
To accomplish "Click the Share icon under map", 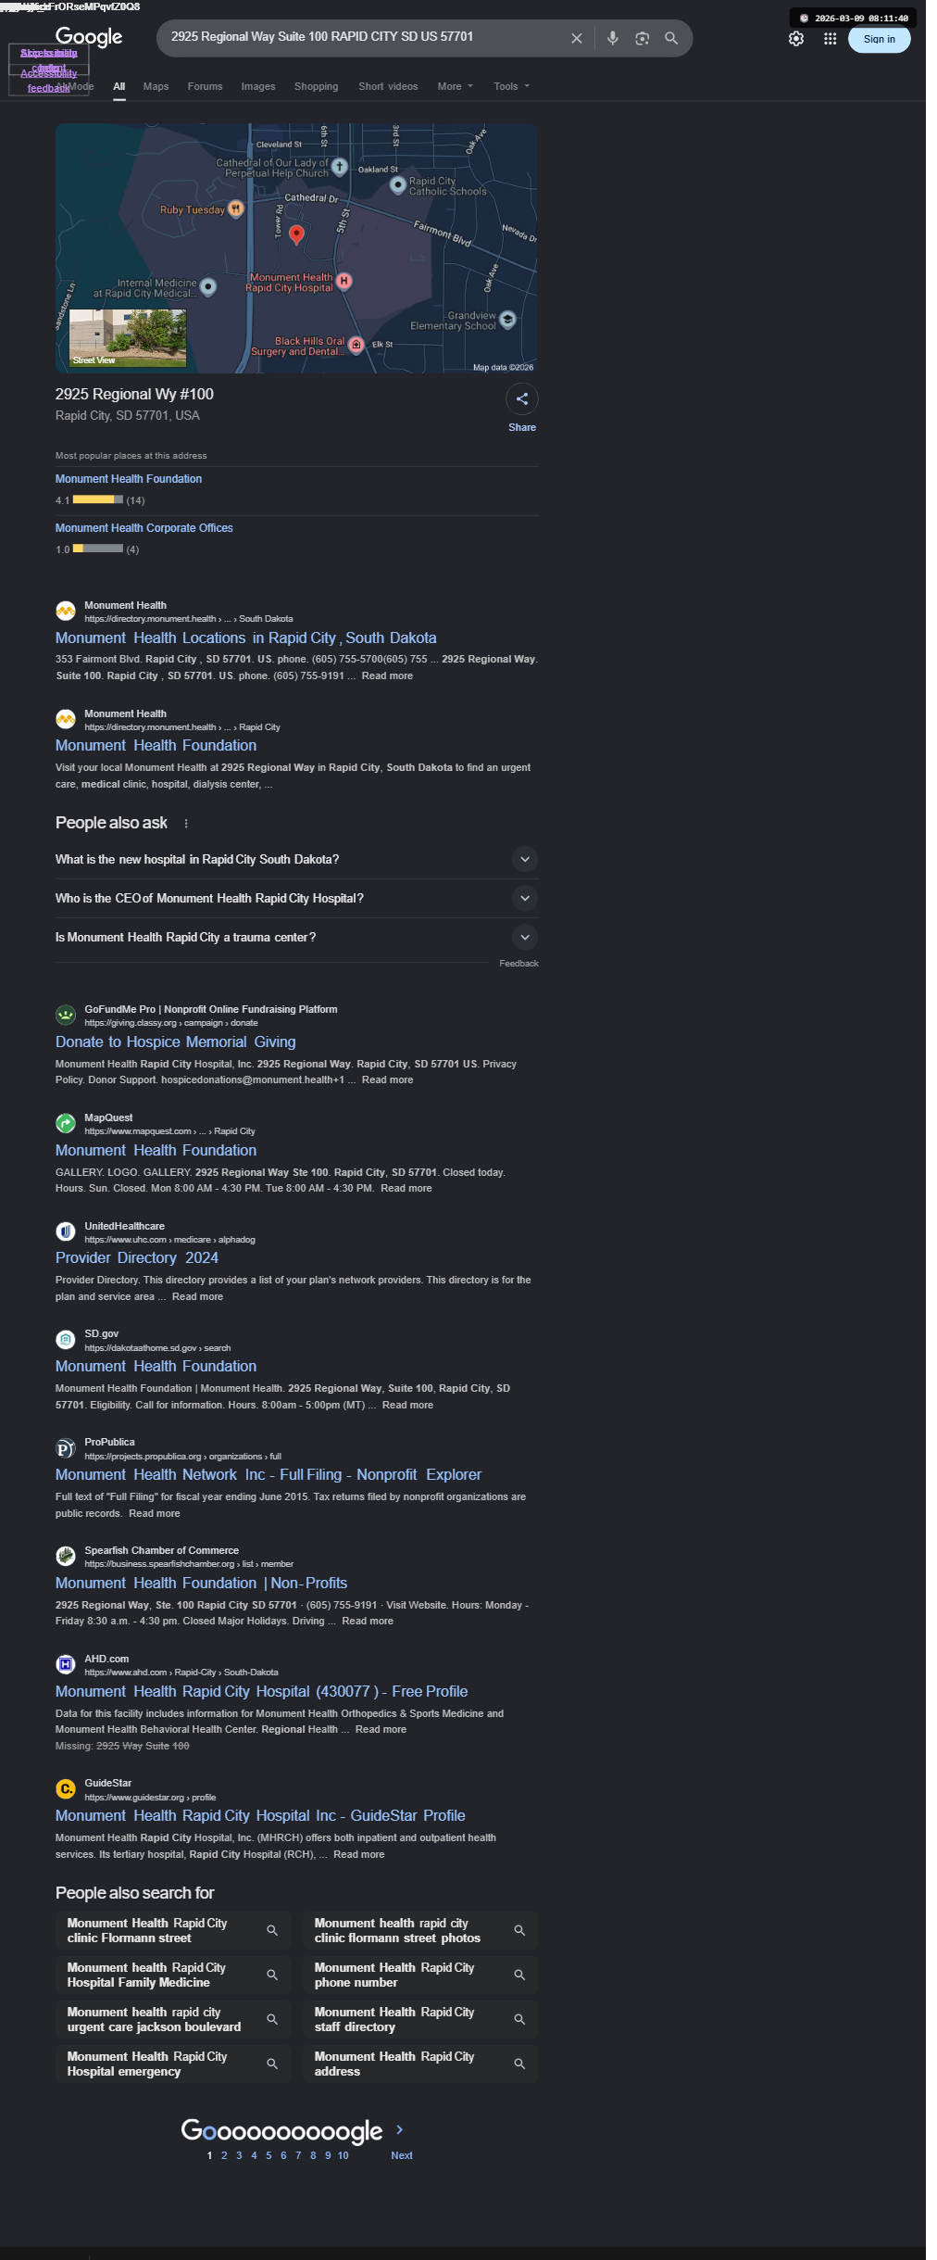I will pos(522,398).
